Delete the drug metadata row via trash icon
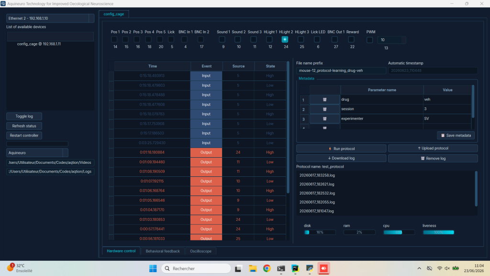The image size is (490, 276). pos(325,100)
